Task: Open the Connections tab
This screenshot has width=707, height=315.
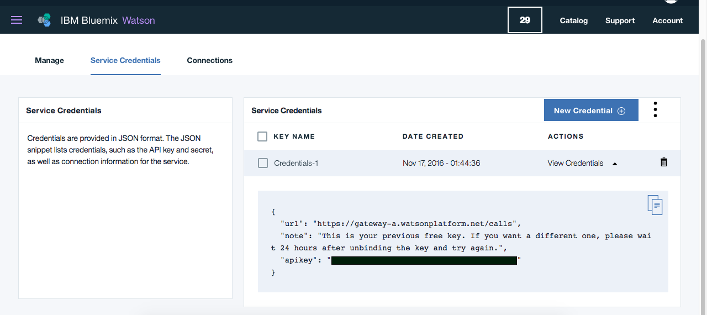Action: [210, 60]
